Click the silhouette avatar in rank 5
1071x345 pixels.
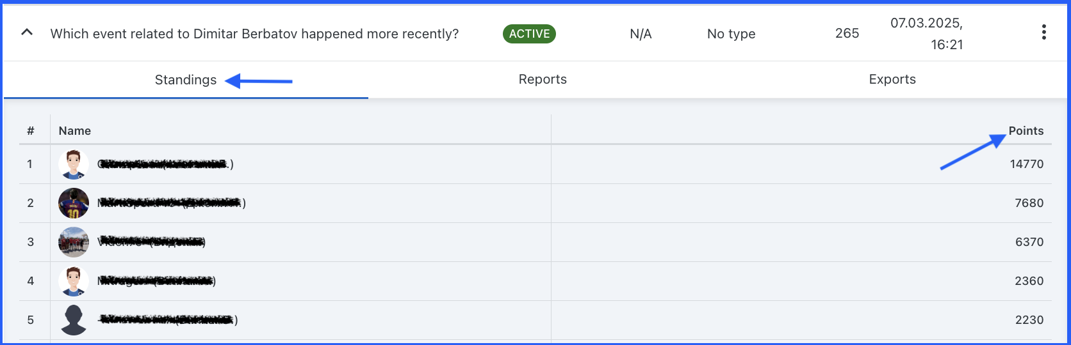pos(74,320)
